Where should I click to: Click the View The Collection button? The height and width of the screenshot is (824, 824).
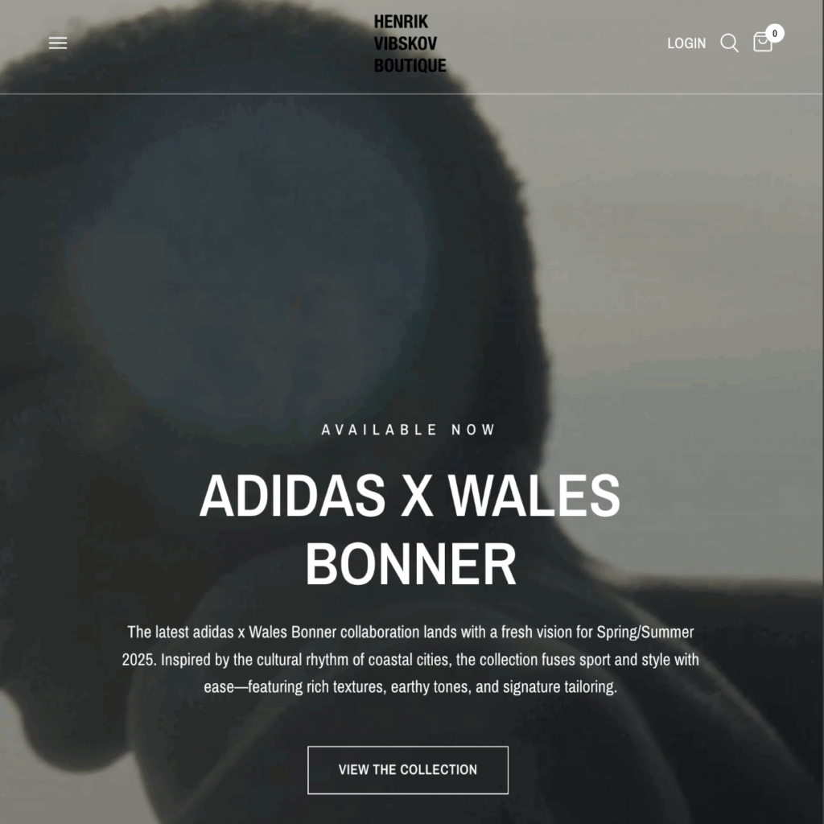[x=408, y=770]
